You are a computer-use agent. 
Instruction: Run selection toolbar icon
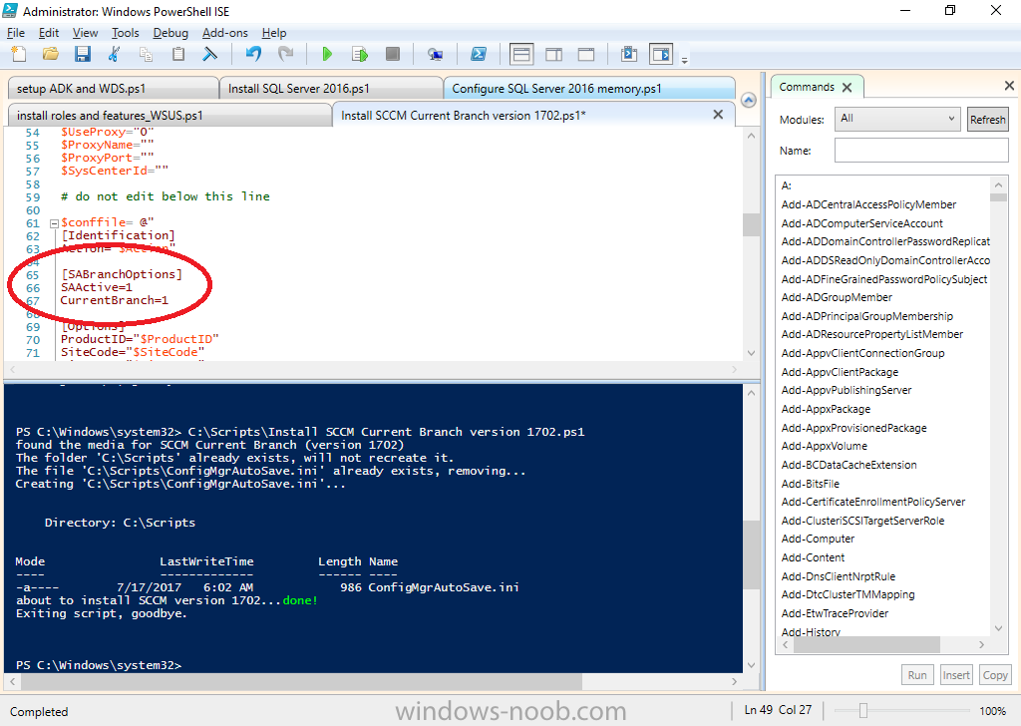(x=359, y=55)
